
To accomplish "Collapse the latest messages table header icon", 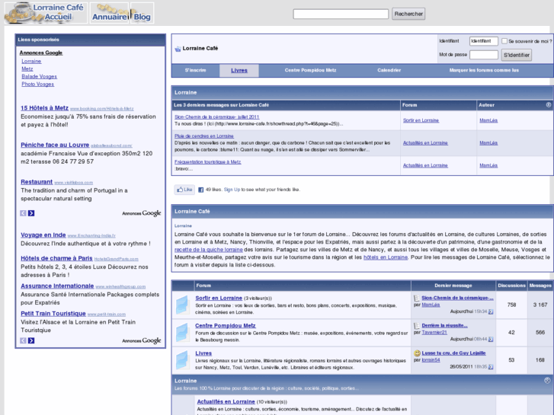I will point(549,104).
